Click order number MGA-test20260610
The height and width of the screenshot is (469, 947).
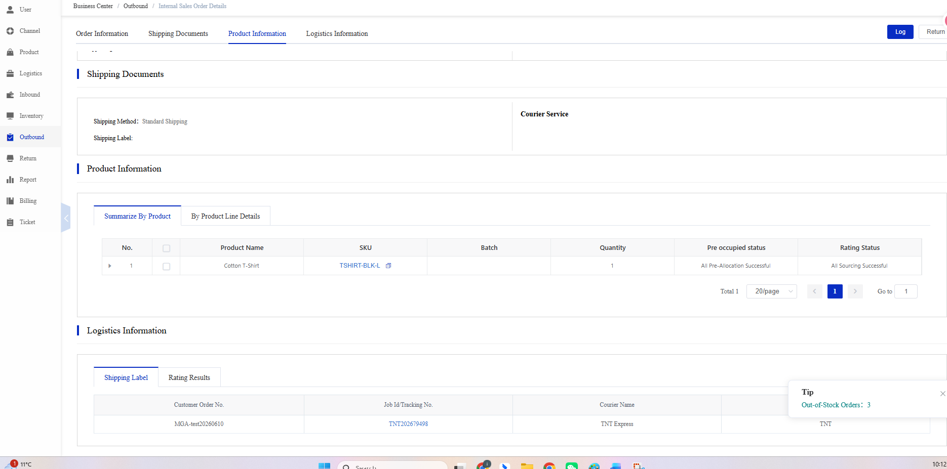(x=199, y=424)
